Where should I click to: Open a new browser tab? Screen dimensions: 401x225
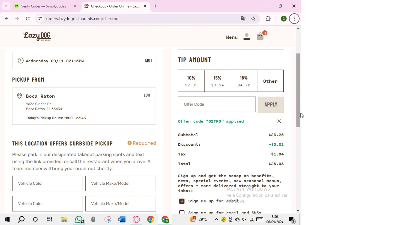click(156, 6)
